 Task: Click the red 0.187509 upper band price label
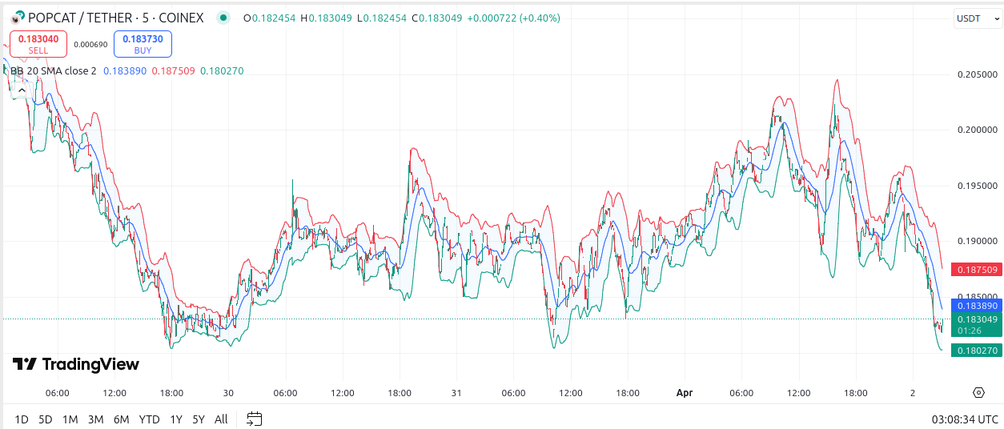coord(976,270)
